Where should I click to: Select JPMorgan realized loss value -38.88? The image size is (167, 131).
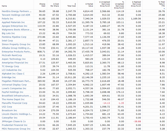click(137, 121)
